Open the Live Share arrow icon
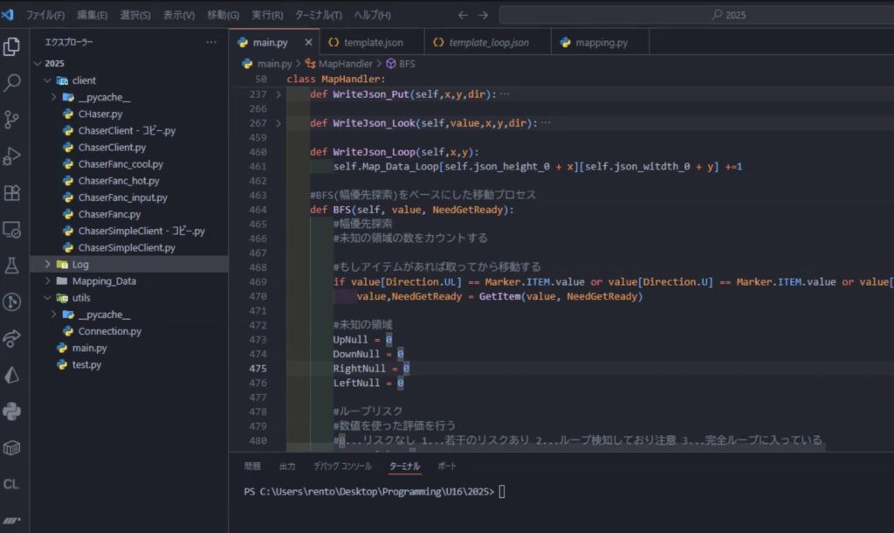This screenshot has width=894, height=533. click(x=12, y=338)
